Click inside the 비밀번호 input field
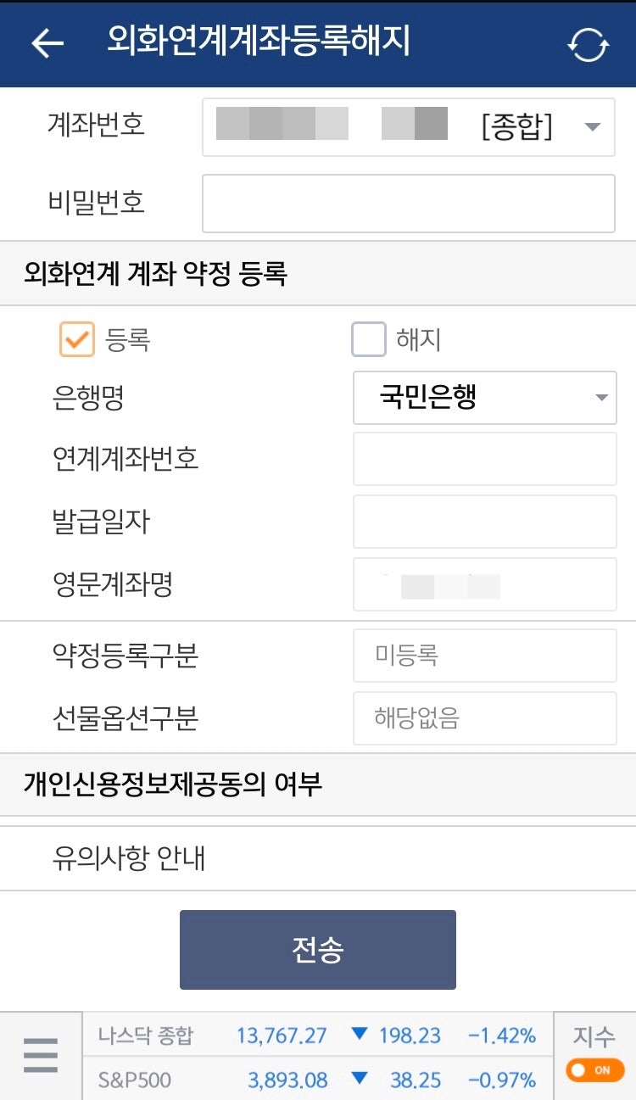This screenshot has height=1100, width=636. 407,204
